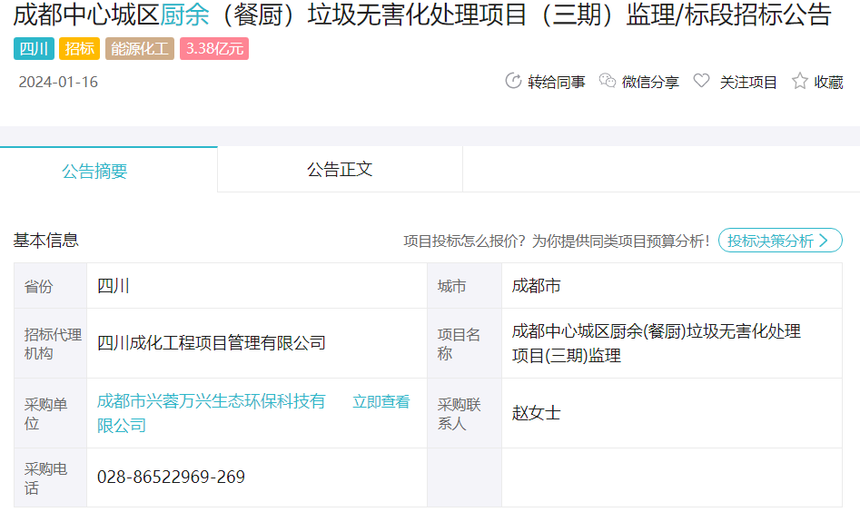This screenshot has height=512, width=860.
Task: Click the chevron arrow in 投标决策分析
Action: click(824, 241)
